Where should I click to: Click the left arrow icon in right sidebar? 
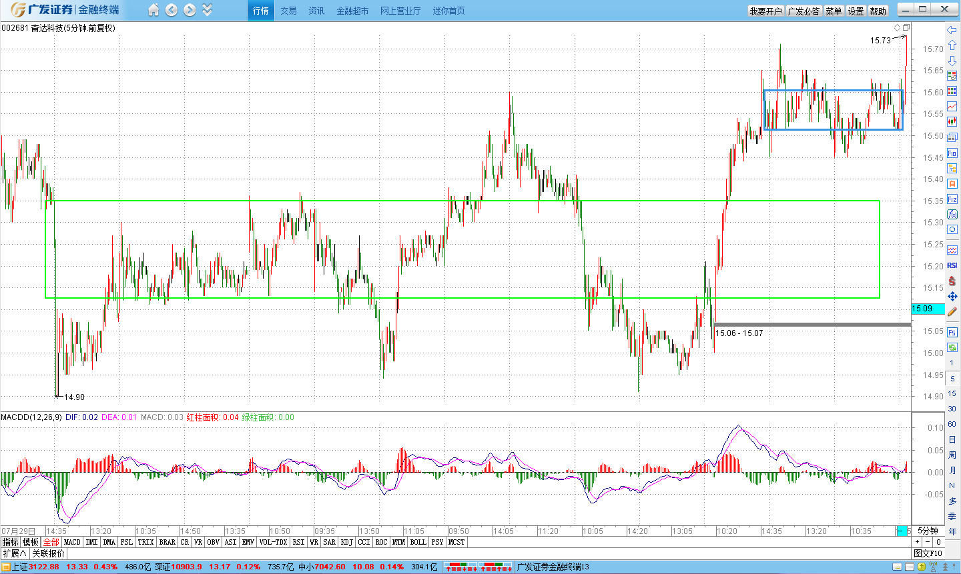pos(952,30)
